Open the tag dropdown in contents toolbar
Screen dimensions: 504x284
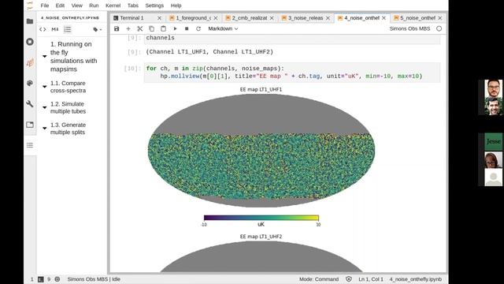point(97,29)
